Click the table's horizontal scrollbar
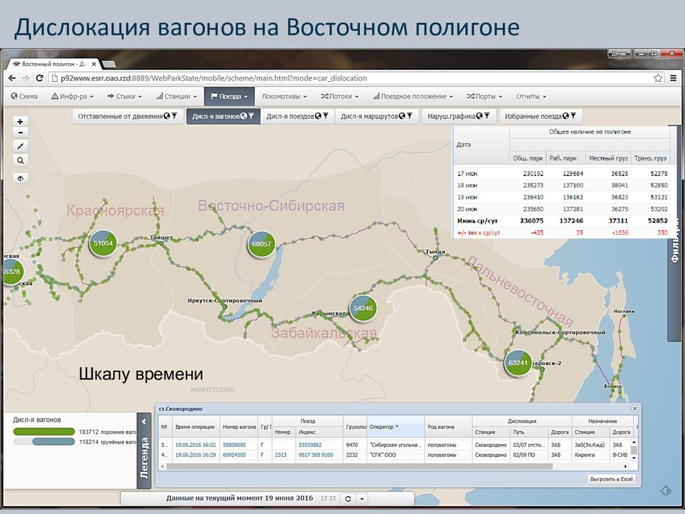This screenshot has width=685, height=514. [x=359, y=466]
